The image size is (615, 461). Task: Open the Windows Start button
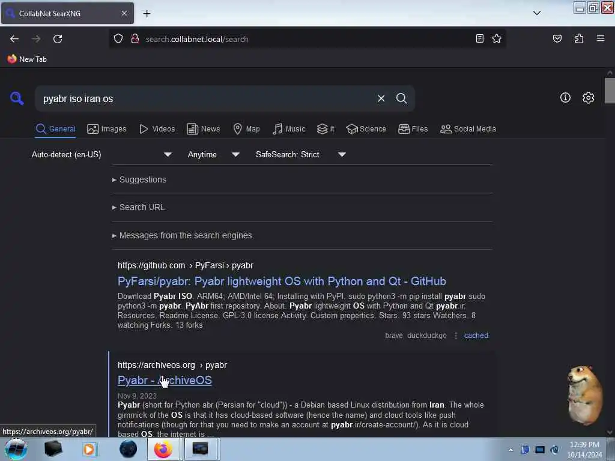(x=16, y=449)
